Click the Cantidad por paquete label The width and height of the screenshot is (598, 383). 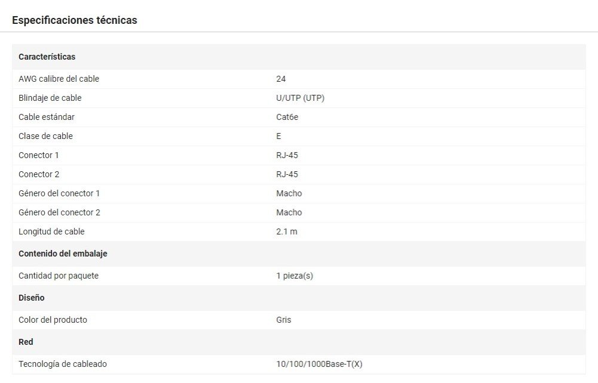pyautogui.click(x=59, y=276)
